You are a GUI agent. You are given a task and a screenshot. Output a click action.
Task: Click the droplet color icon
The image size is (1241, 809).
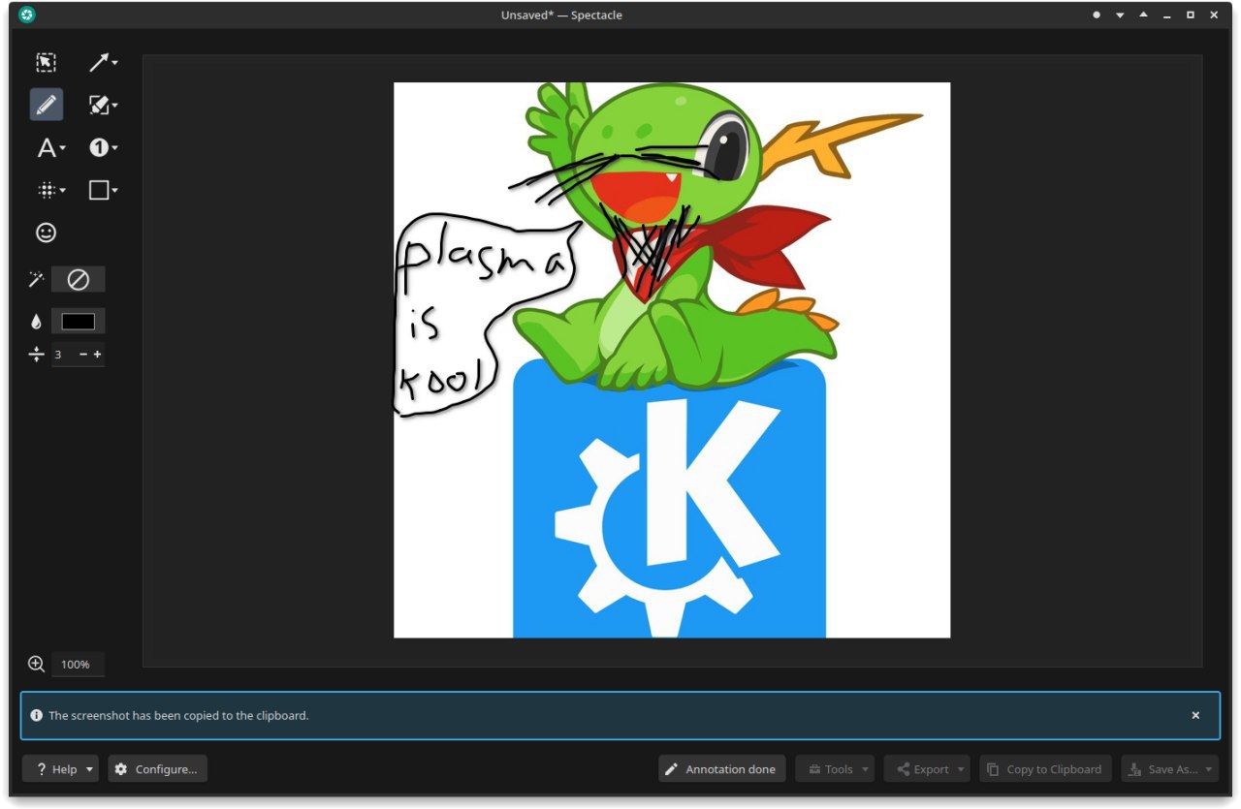[36, 322]
